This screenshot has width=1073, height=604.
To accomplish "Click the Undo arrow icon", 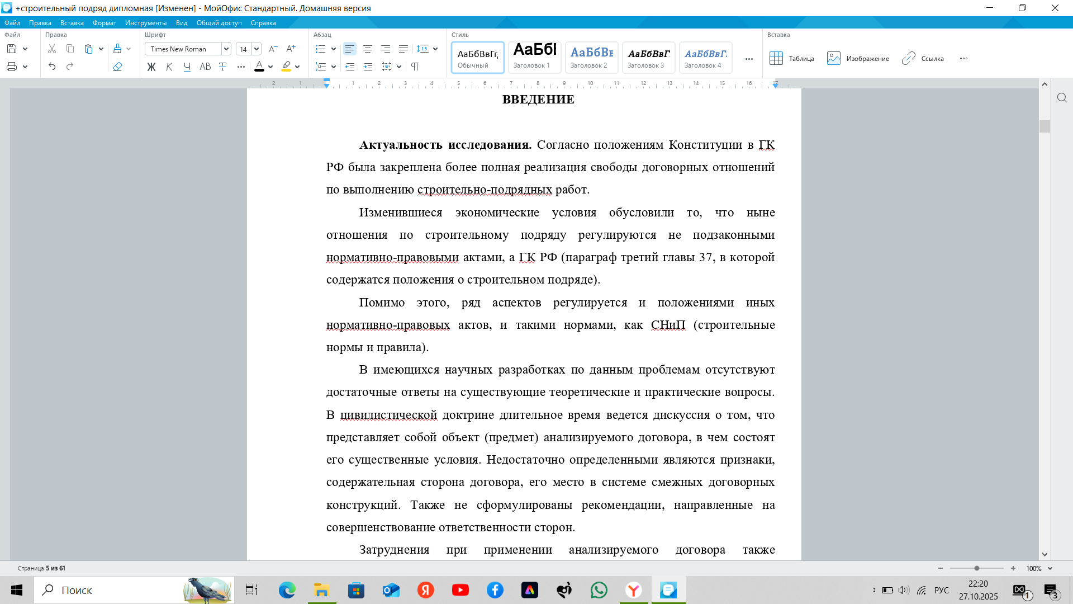I will [x=52, y=67].
